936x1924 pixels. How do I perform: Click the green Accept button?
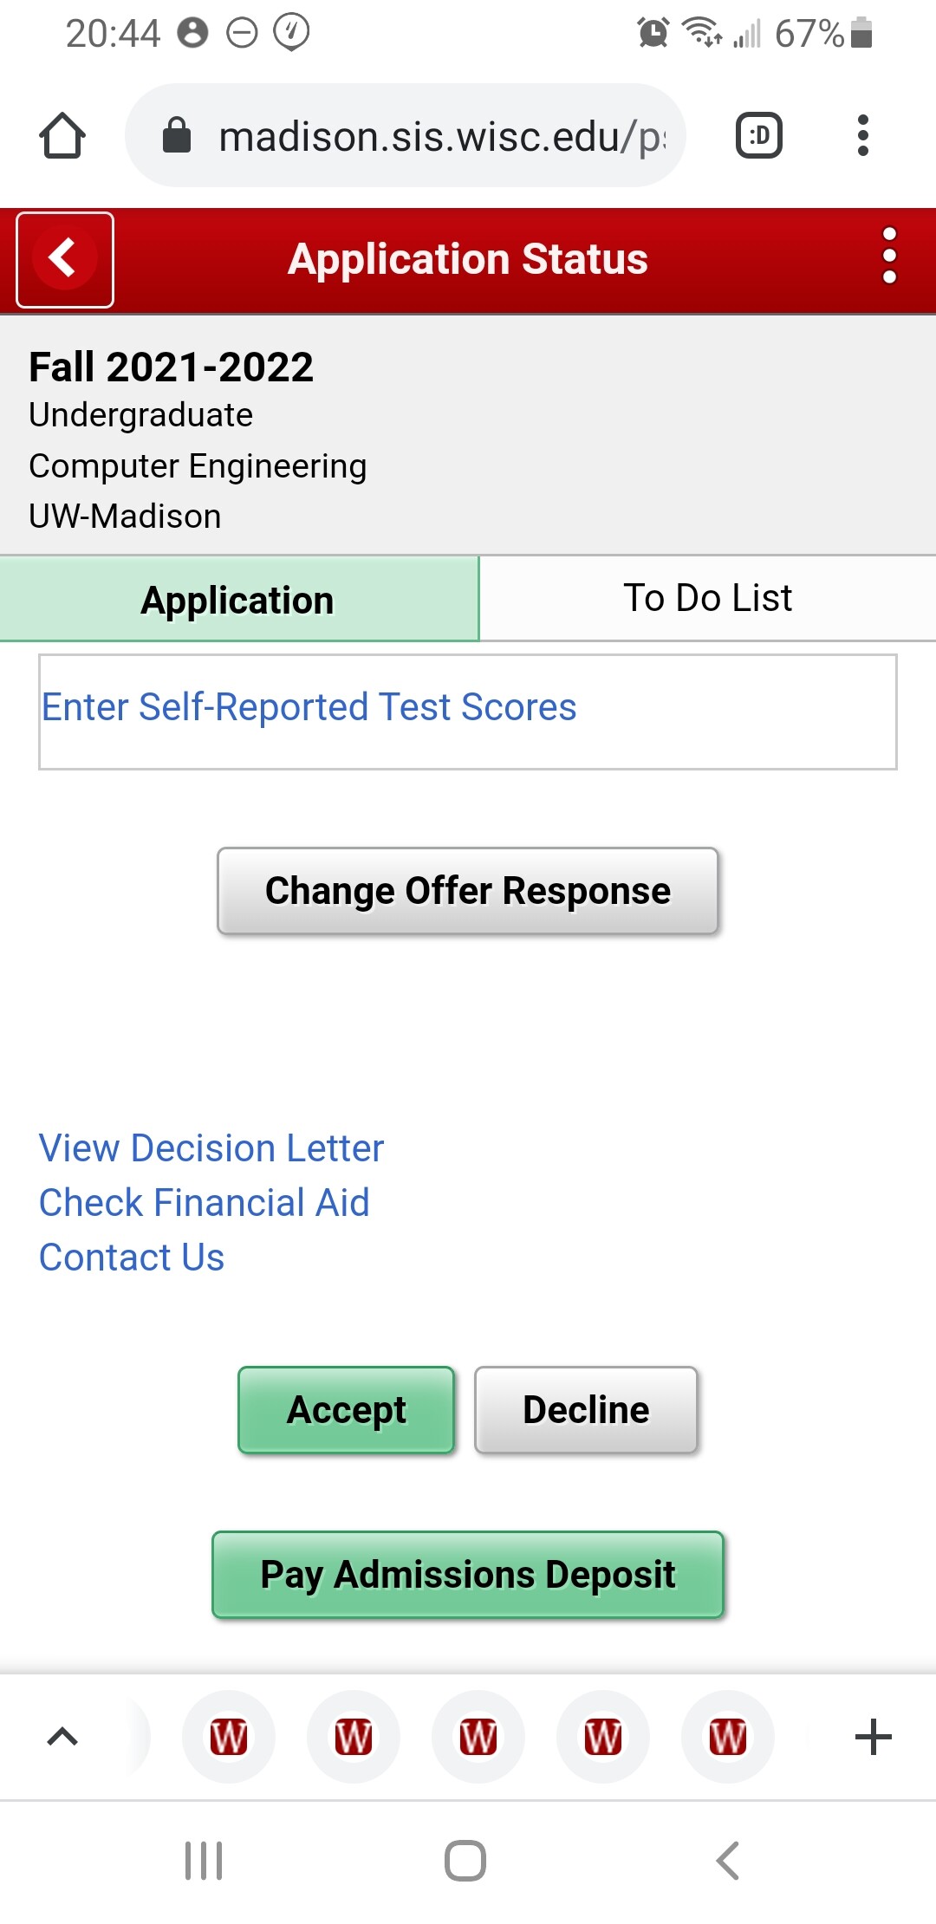point(347,1410)
